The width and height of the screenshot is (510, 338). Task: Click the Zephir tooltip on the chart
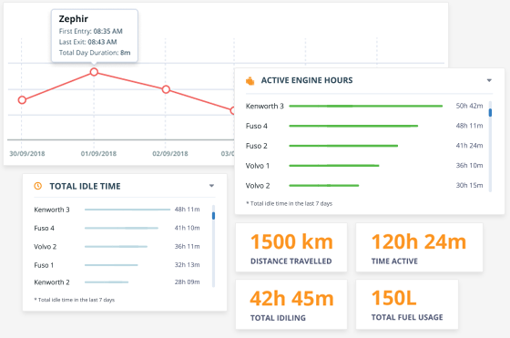(95, 36)
